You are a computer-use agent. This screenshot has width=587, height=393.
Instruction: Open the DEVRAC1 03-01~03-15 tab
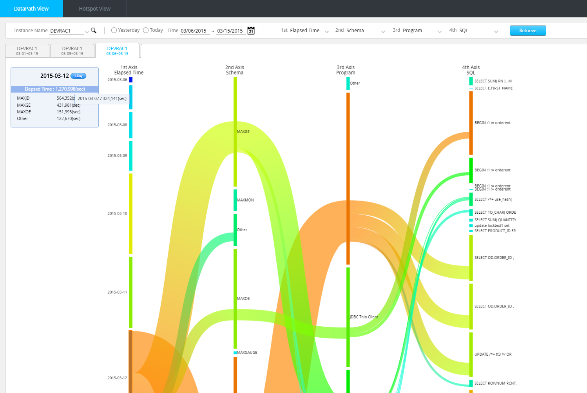27,51
